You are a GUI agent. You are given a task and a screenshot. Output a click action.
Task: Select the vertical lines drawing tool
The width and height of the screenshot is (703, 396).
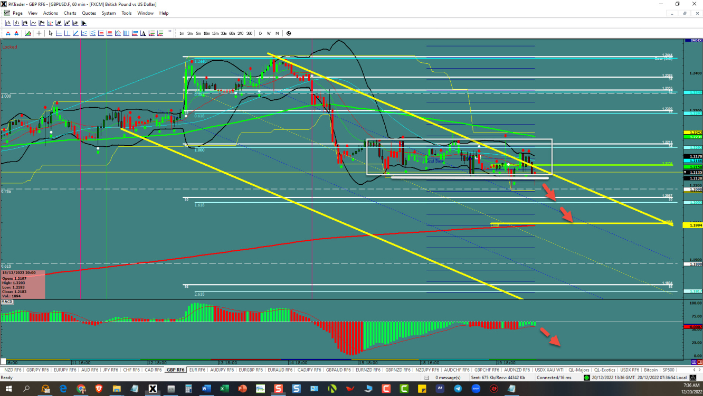pyautogui.click(x=126, y=33)
